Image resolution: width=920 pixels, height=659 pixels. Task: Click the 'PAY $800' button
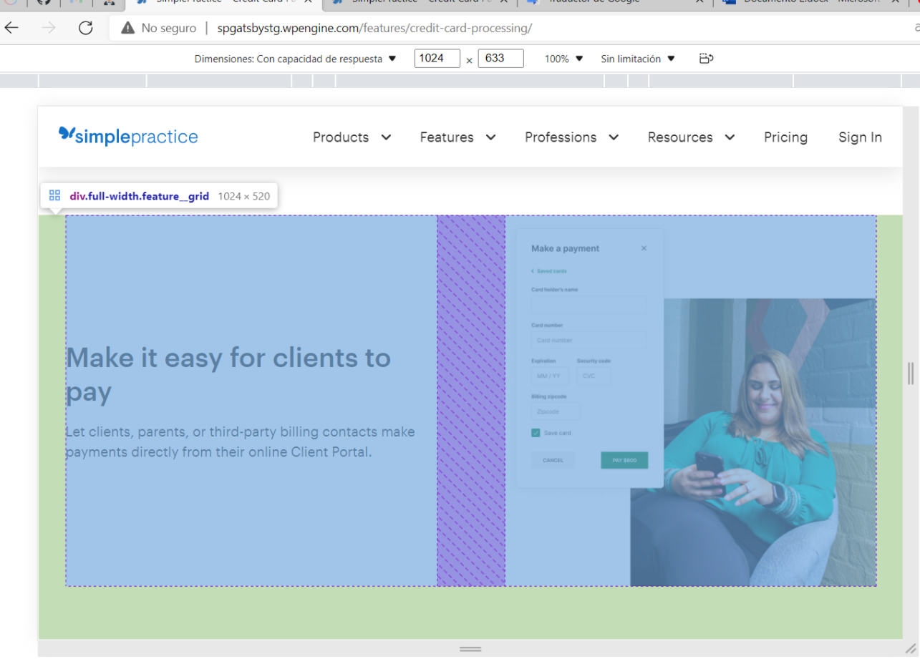[624, 460]
